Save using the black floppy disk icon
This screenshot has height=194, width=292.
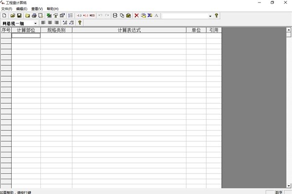click(19, 16)
